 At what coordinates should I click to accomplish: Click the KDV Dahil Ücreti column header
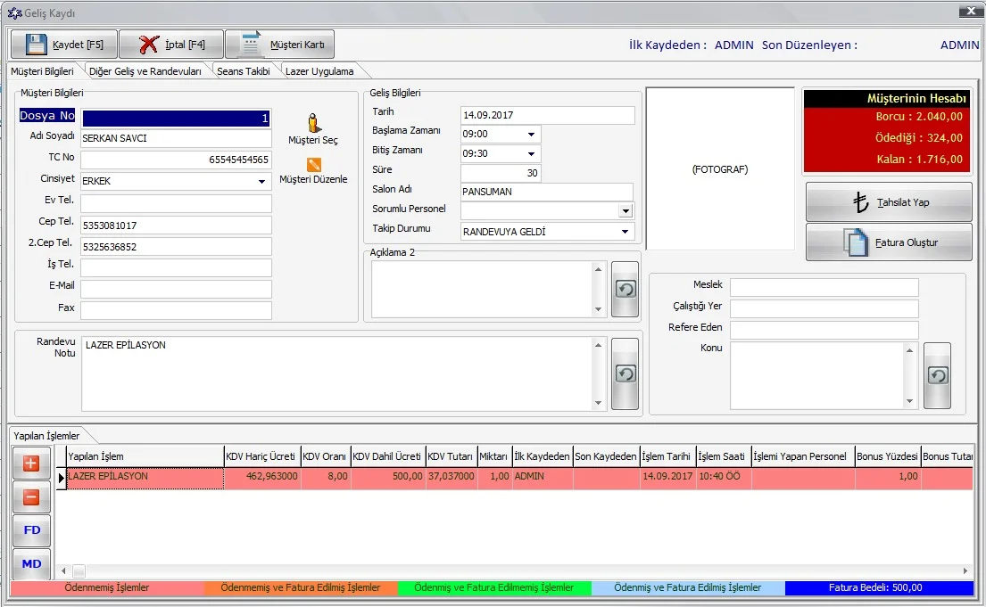click(x=388, y=457)
